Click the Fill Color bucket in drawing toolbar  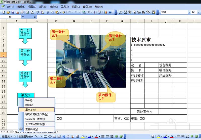[83, 137]
